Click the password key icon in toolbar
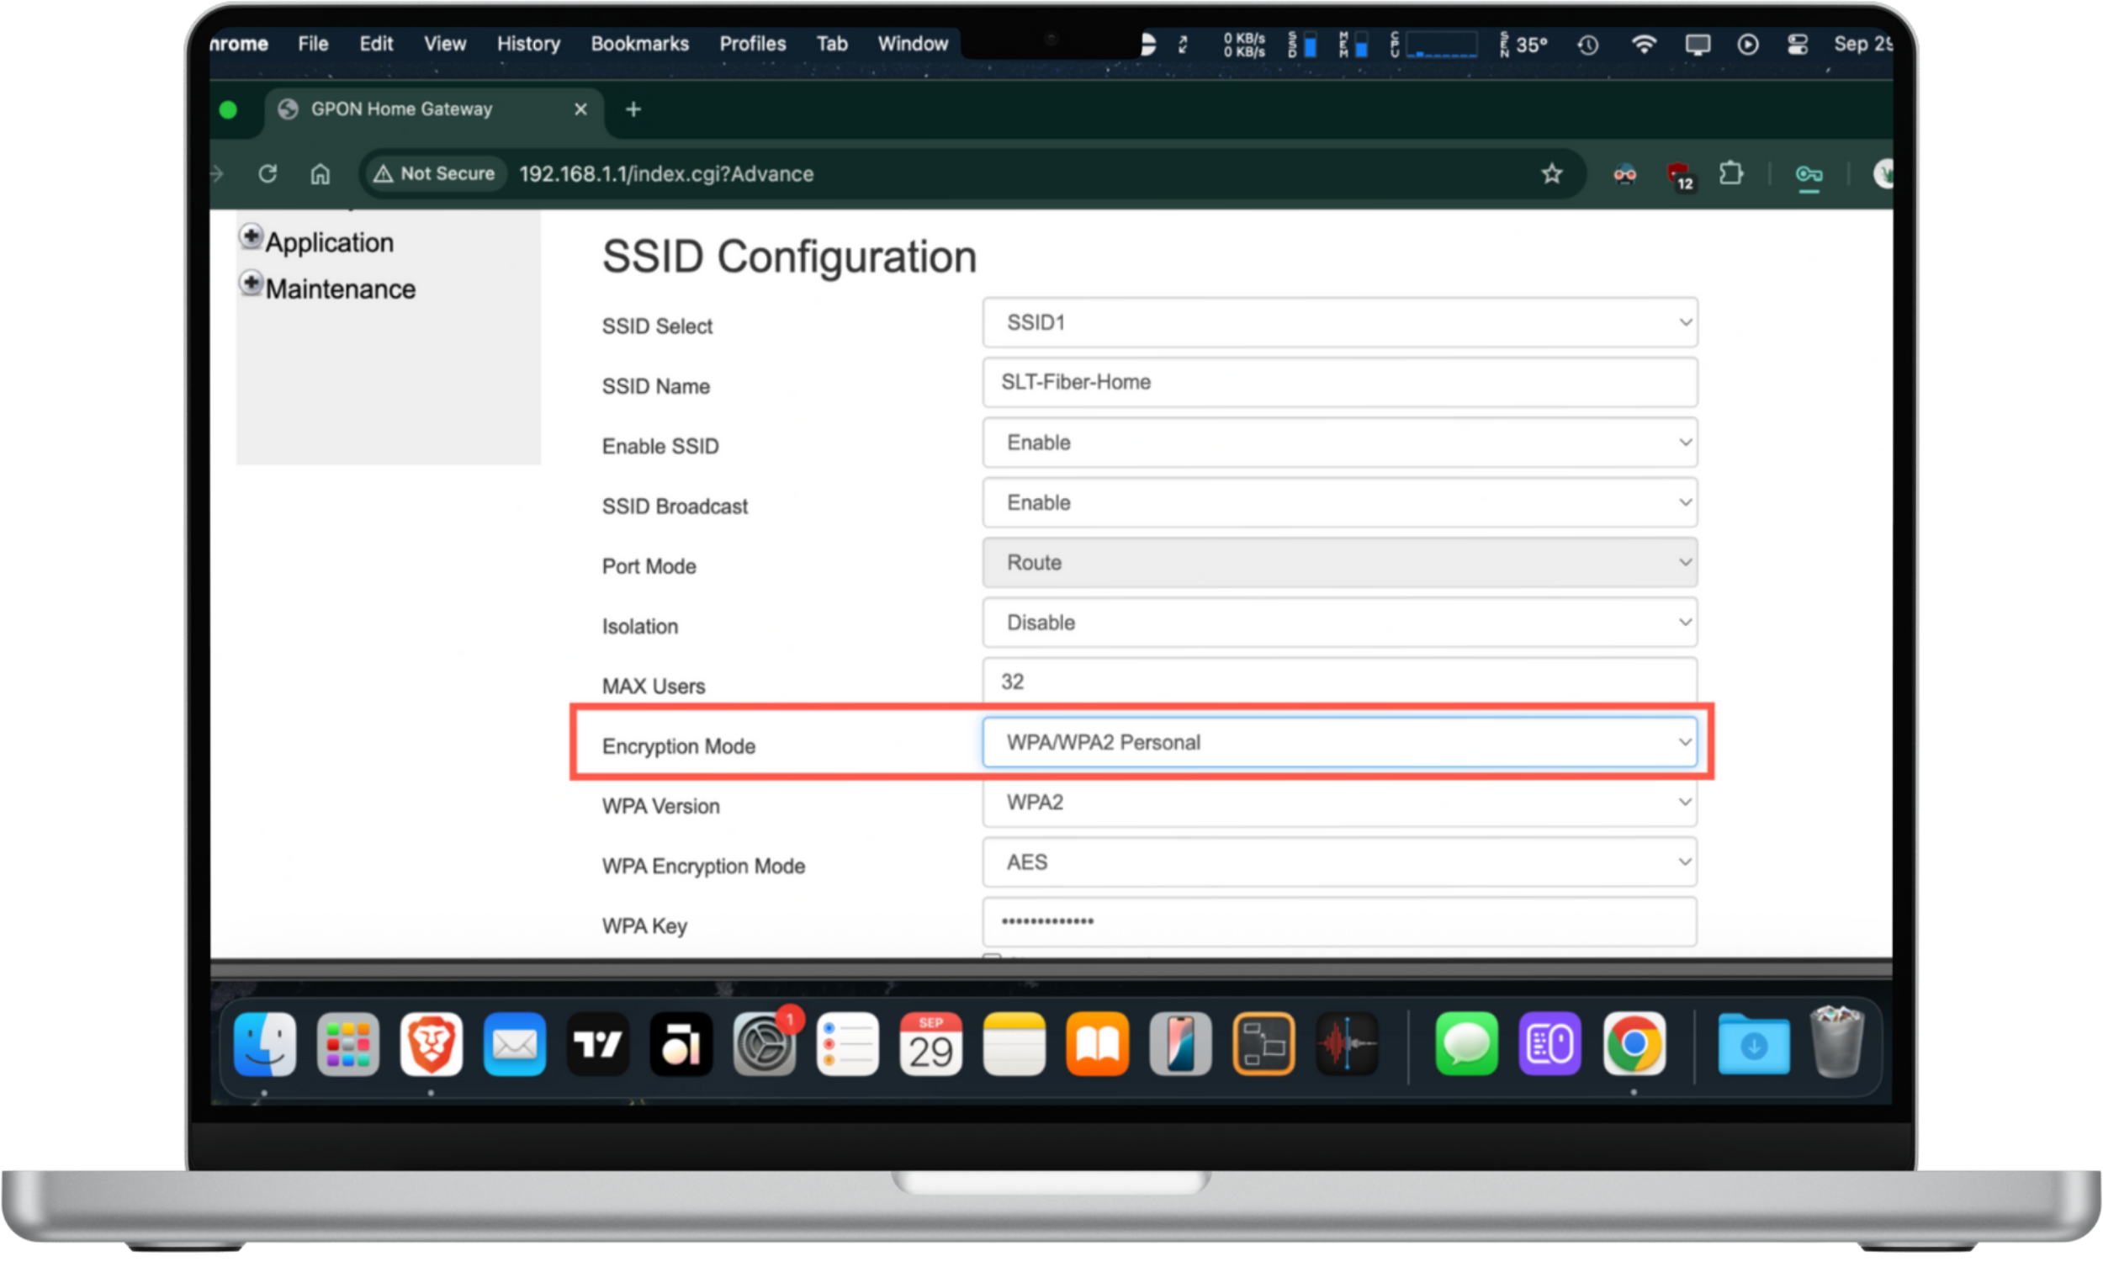The width and height of the screenshot is (2103, 1262). click(1808, 174)
